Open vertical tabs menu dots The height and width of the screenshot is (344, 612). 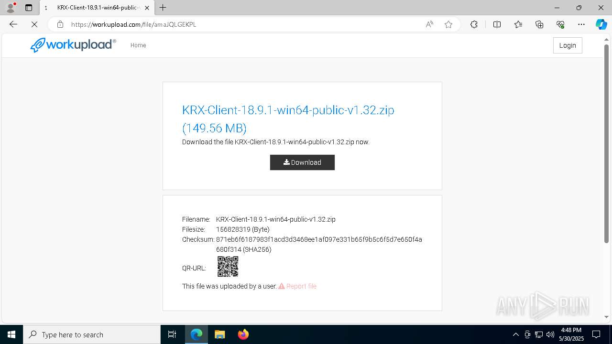tap(46, 8)
